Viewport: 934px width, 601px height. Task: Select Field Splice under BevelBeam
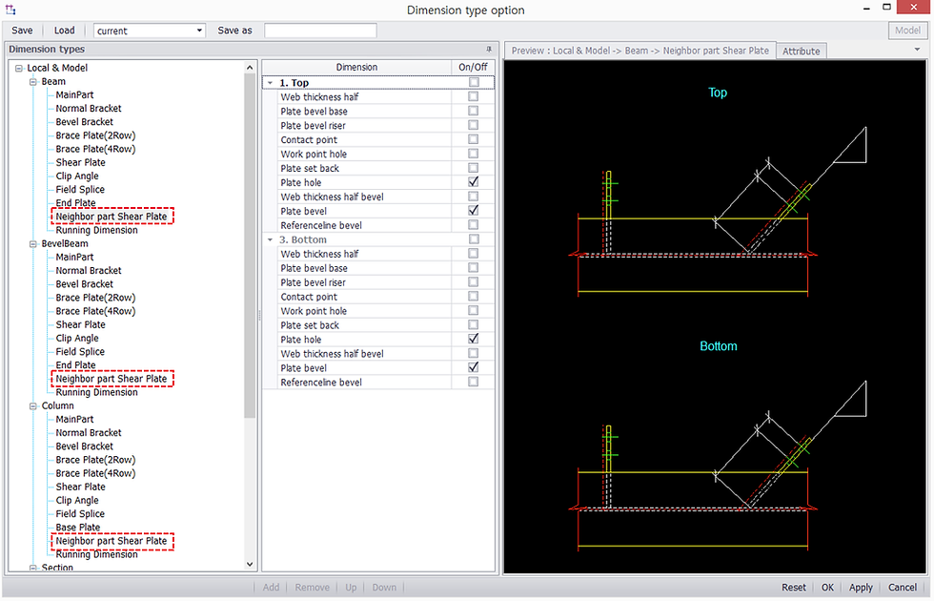(x=80, y=352)
